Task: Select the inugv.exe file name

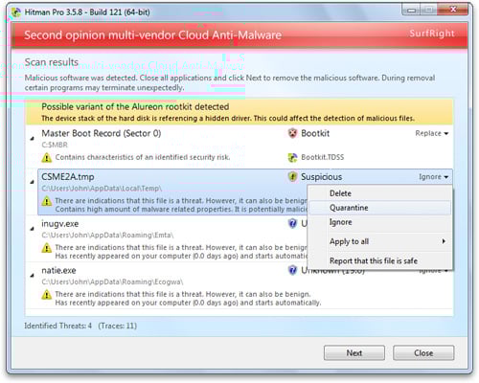Action: click(60, 224)
